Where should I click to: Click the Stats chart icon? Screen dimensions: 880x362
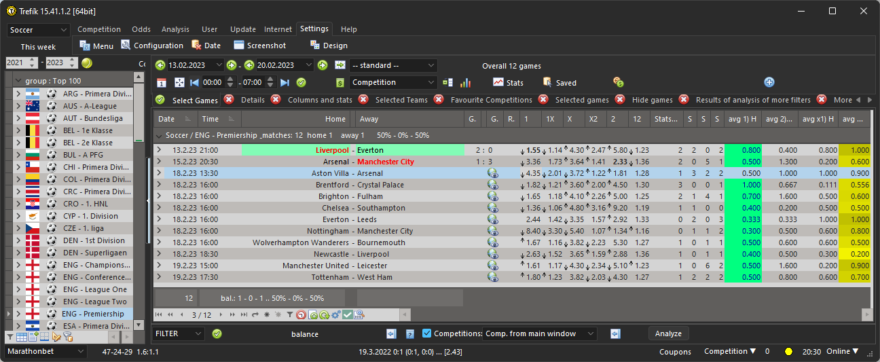pyautogui.click(x=498, y=82)
